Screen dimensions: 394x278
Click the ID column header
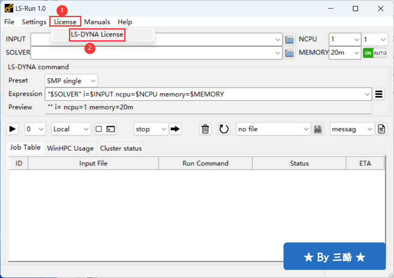pos(19,163)
